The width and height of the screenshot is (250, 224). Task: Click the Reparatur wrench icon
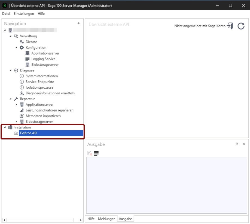click(x=16, y=99)
